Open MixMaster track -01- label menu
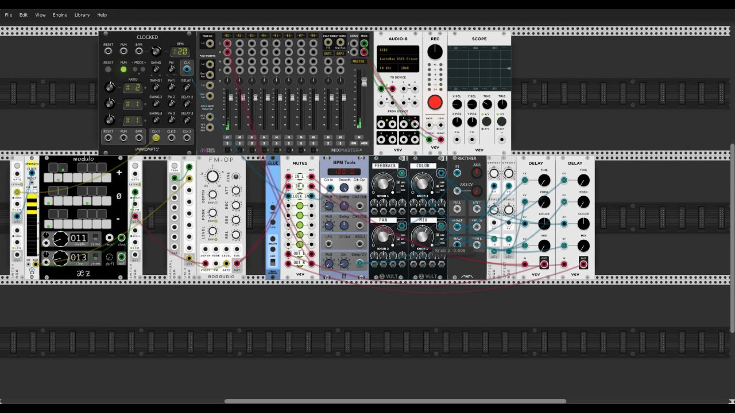Viewport: 735px width, 413px height. click(x=227, y=36)
